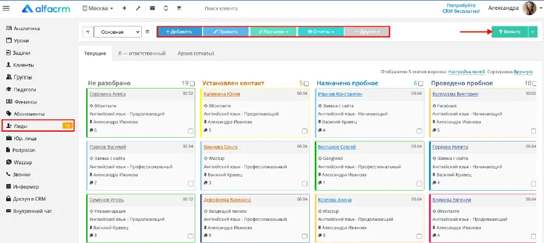
Task: Go to Задачи section
Action: [18, 53]
